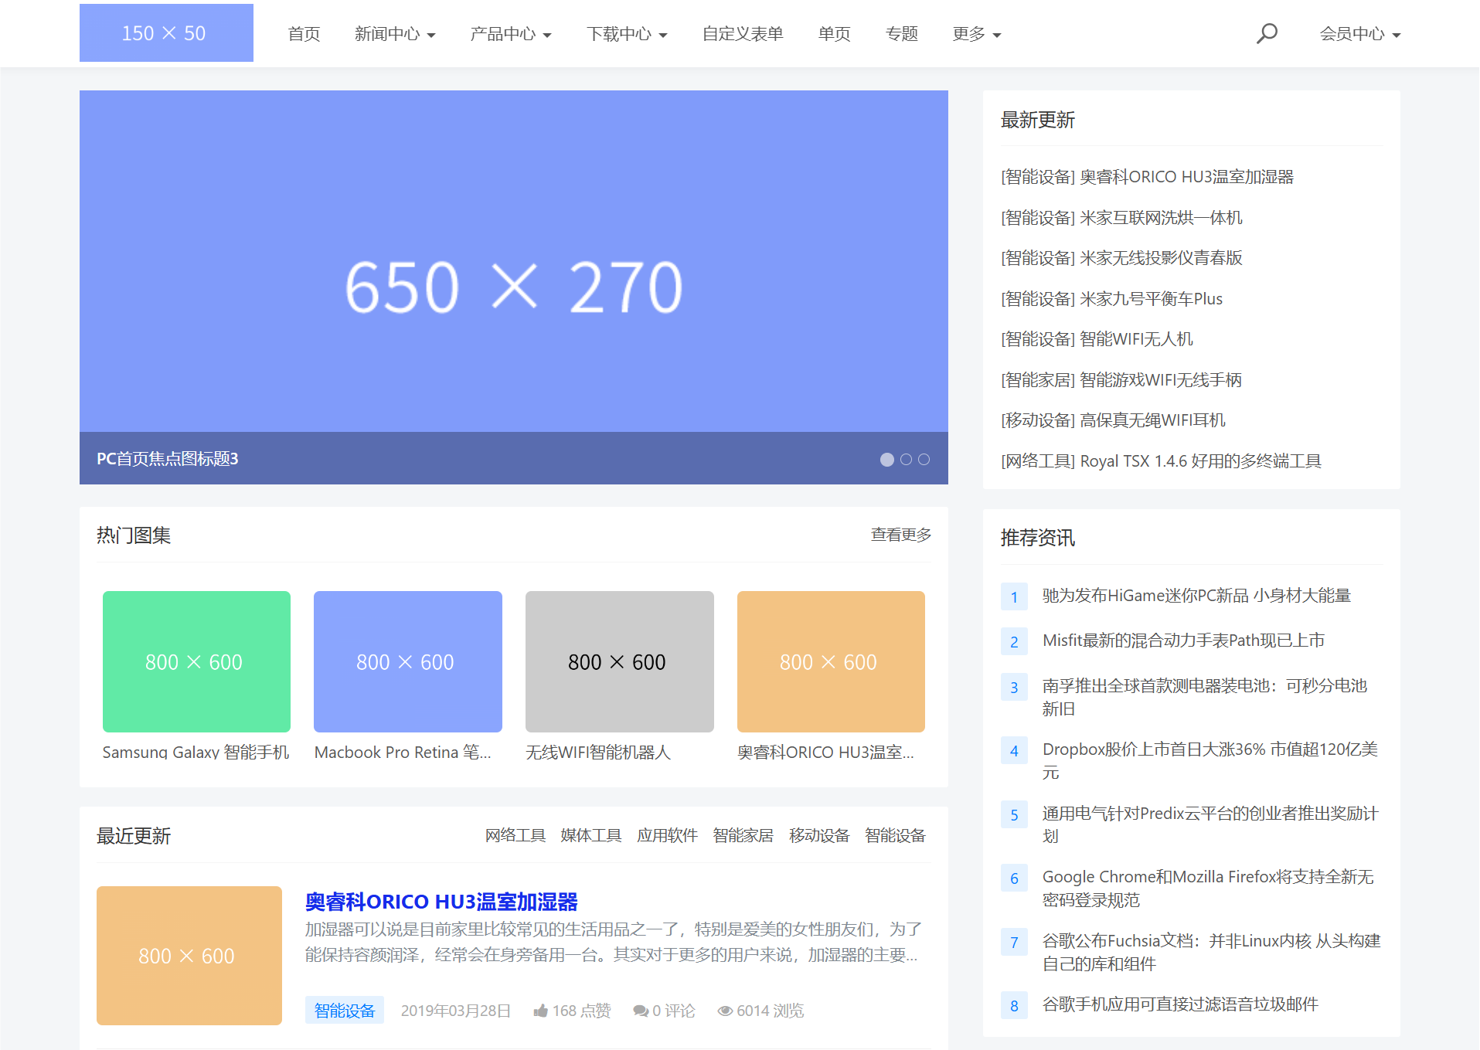The width and height of the screenshot is (1480, 1050).
Task: Click the 智能设备 tag under article
Action: 344,1011
